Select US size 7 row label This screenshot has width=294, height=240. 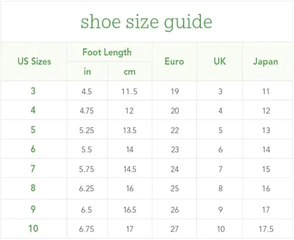(33, 169)
